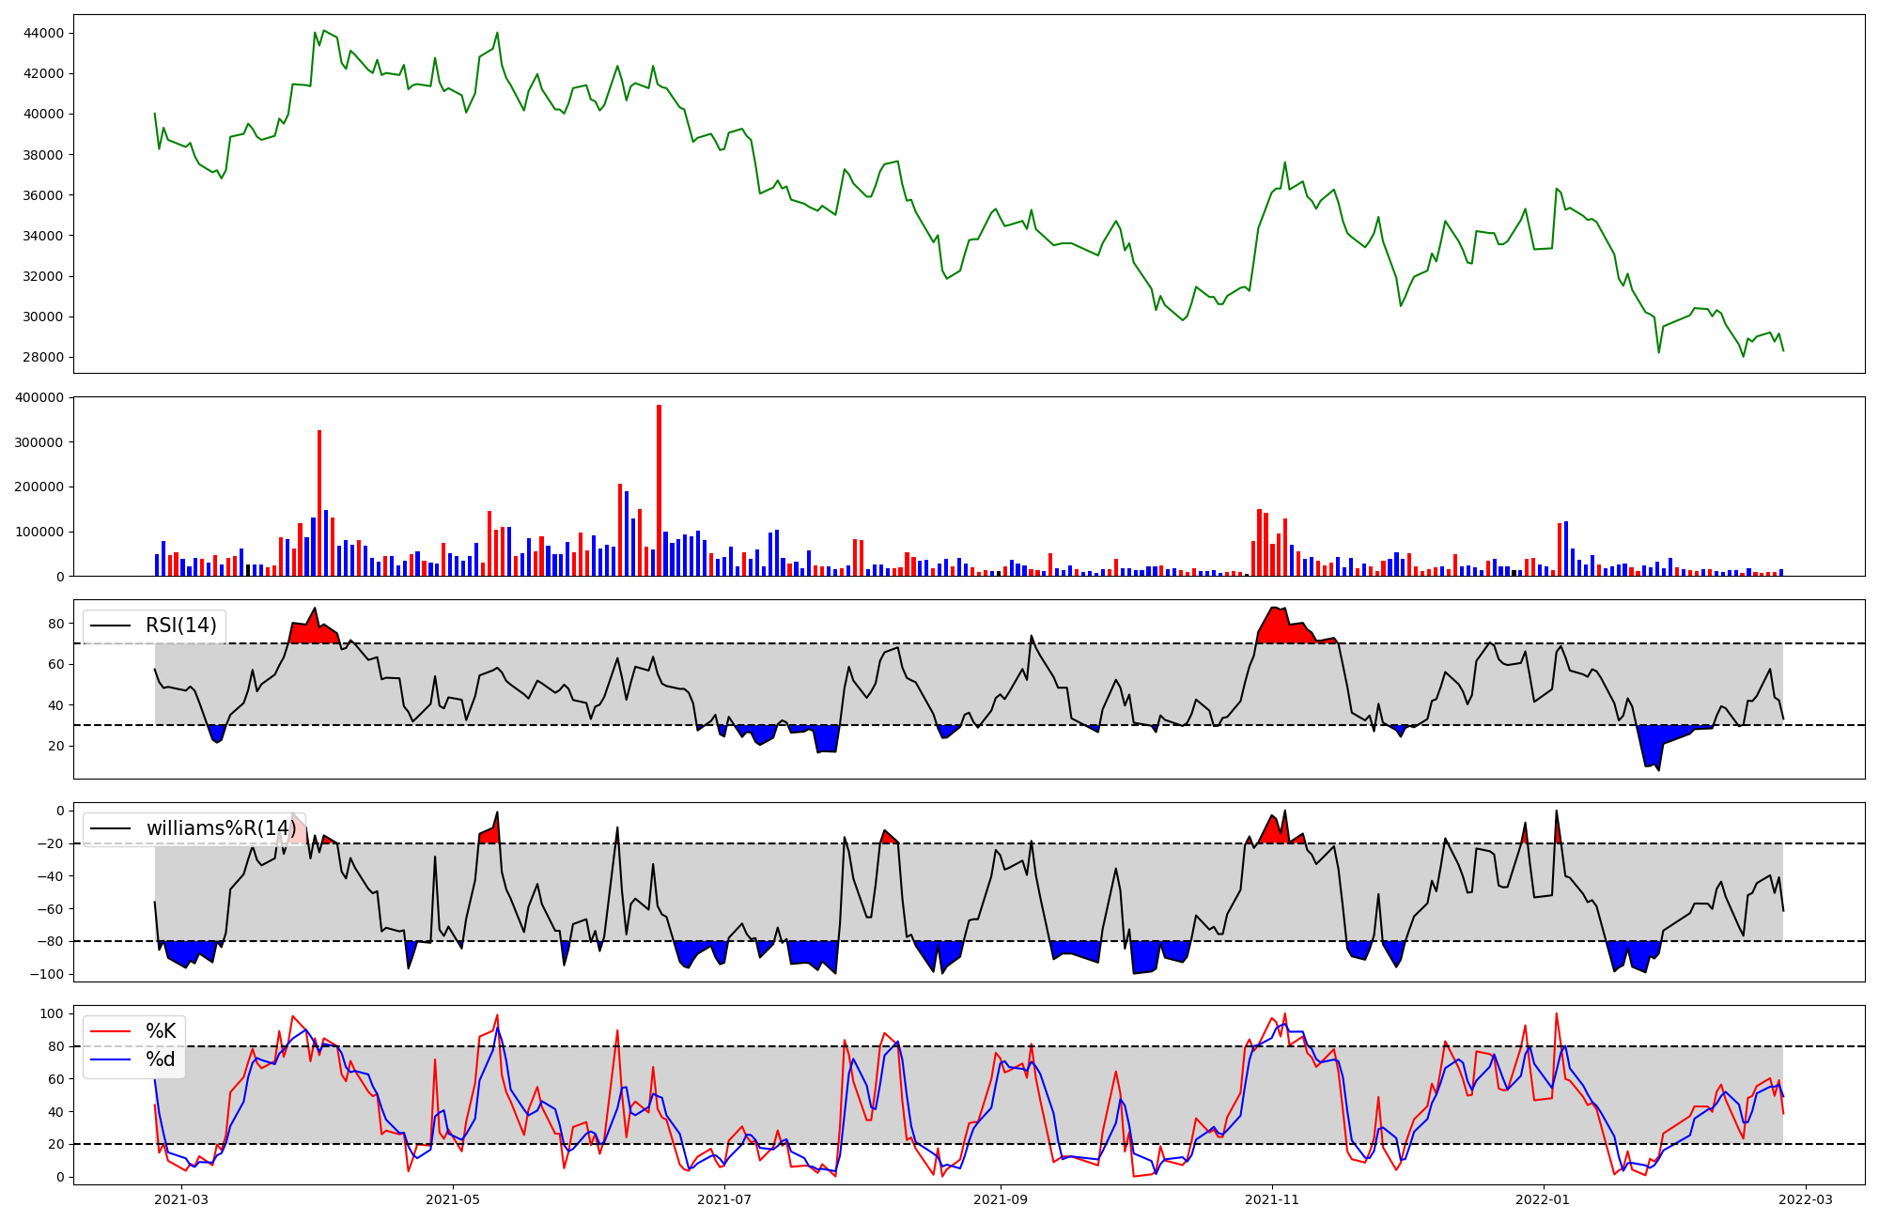
Task: Select the 2021-05 date axis label
Action: (454, 1199)
